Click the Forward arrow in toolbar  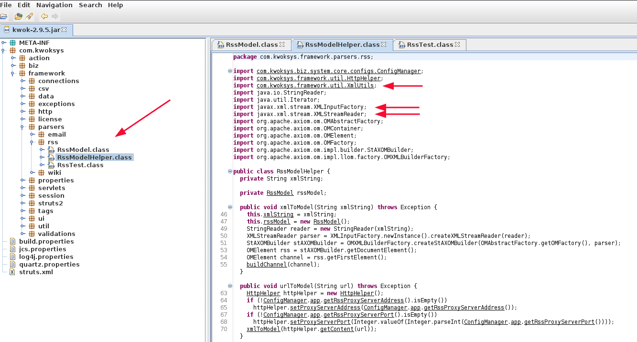[55, 17]
